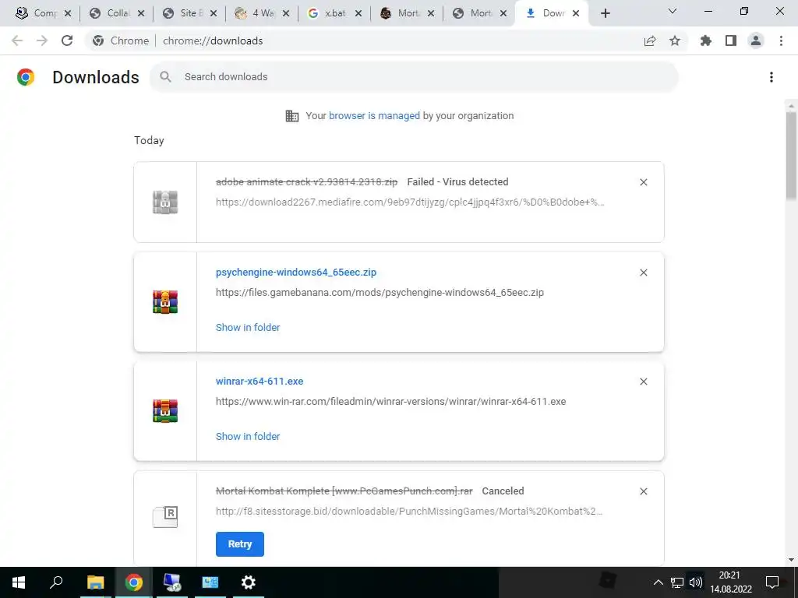Screen dimensions: 798x598
Task: Click the psychengine zip WinRAR file icon
Action: tap(165, 302)
